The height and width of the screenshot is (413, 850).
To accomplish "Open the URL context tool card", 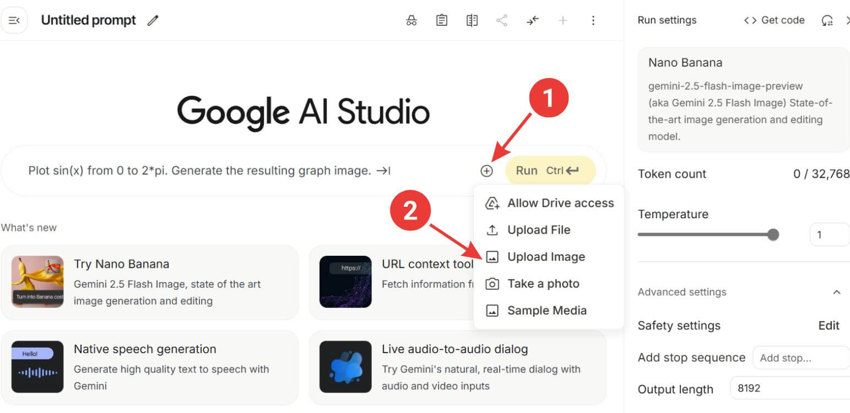I will [x=392, y=283].
